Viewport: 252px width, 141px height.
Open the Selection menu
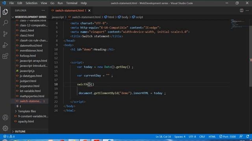coord(31,3)
